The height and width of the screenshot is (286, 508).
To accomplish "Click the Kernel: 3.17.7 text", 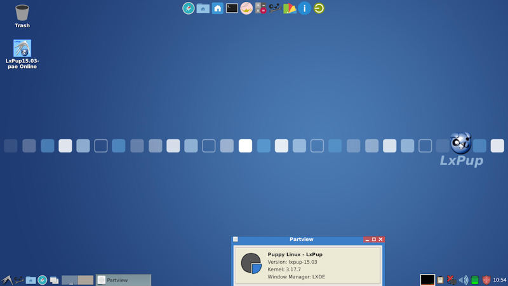I will click(x=284, y=269).
